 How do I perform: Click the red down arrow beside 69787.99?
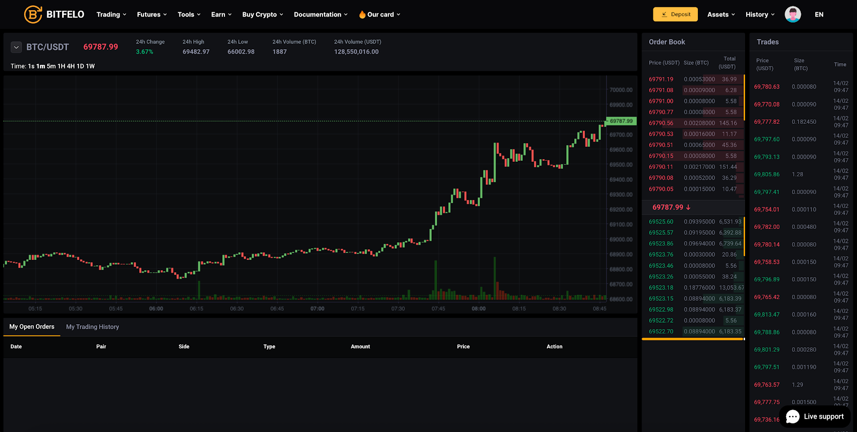[688, 207]
